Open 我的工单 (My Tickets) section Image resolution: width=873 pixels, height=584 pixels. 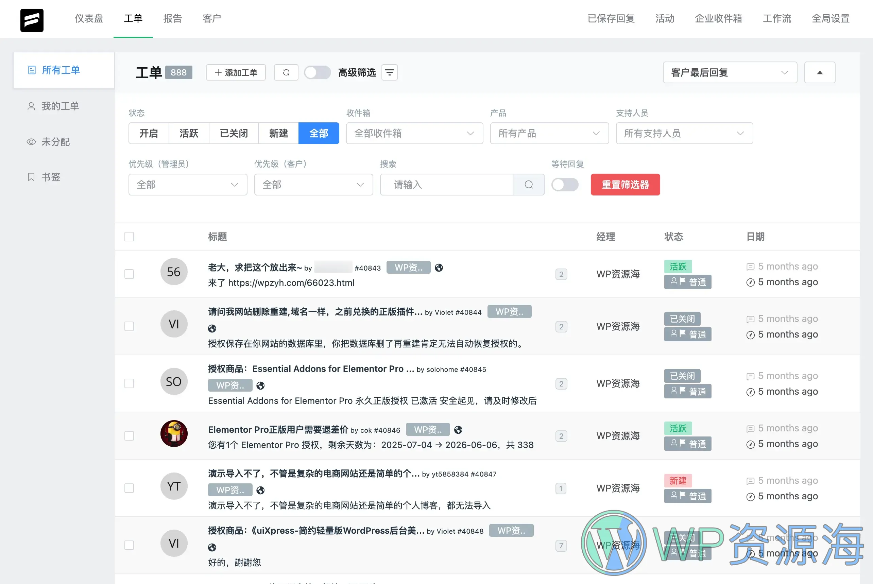60,106
